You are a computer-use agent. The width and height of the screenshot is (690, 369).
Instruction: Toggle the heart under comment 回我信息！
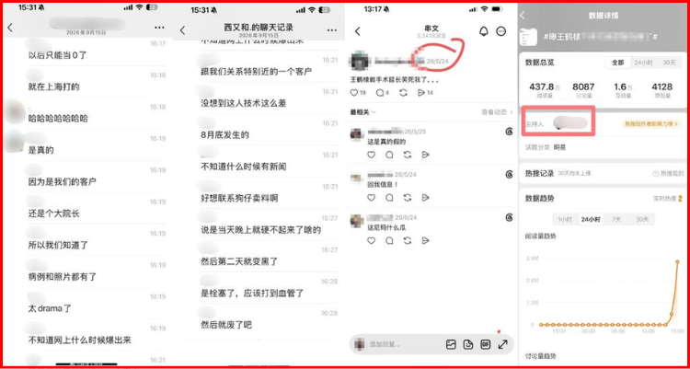[x=371, y=198]
